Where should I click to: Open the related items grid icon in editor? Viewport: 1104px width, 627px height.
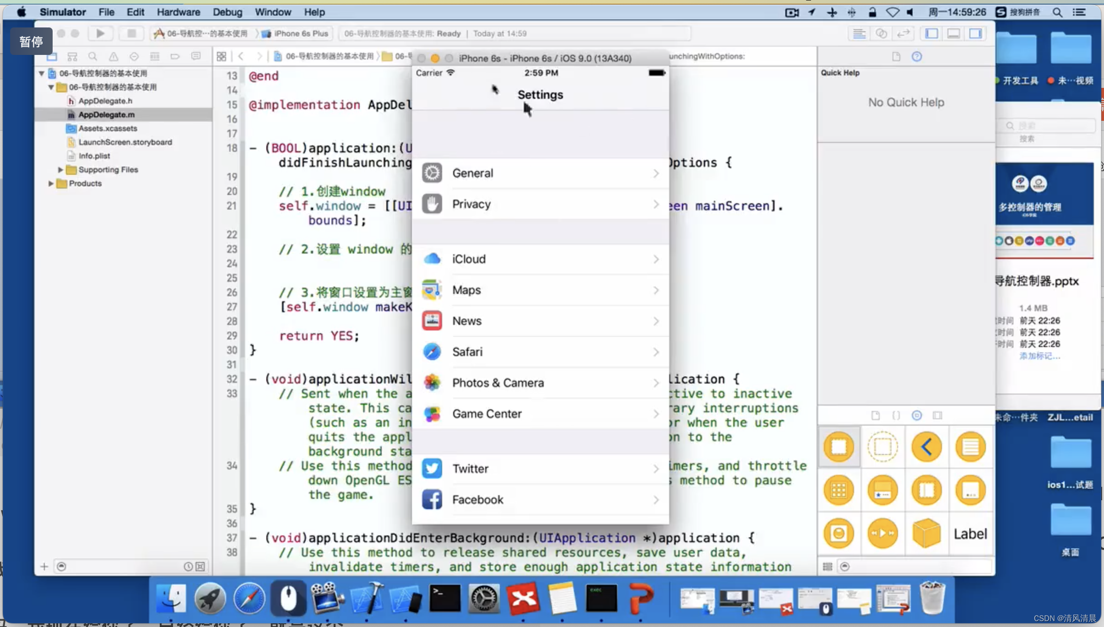coord(222,56)
